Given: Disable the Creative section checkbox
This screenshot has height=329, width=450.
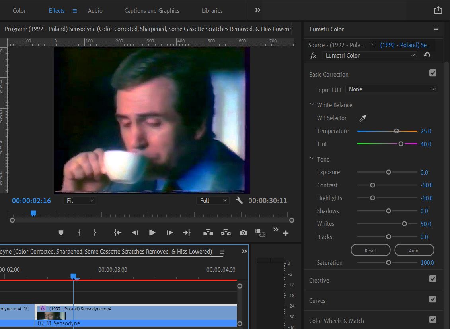Looking at the screenshot, I should coord(433,279).
